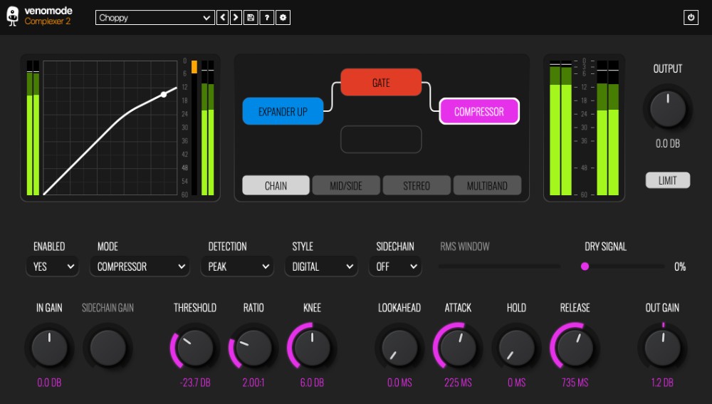Click the Knee knob
The width and height of the screenshot is (712, 404).
coord(312,348)
